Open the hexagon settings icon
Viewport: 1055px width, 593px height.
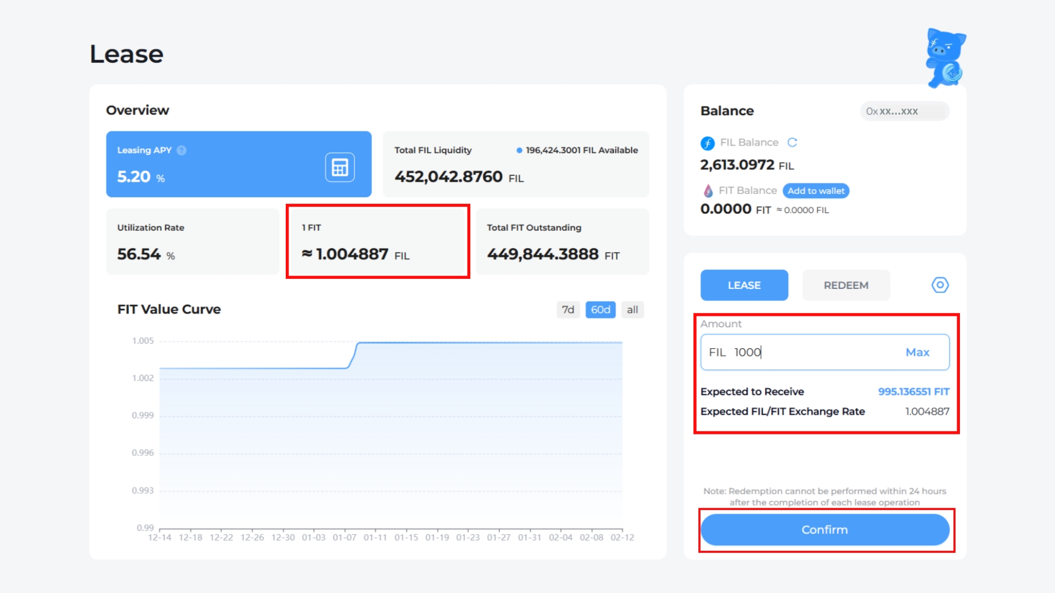tap(940, 285)
